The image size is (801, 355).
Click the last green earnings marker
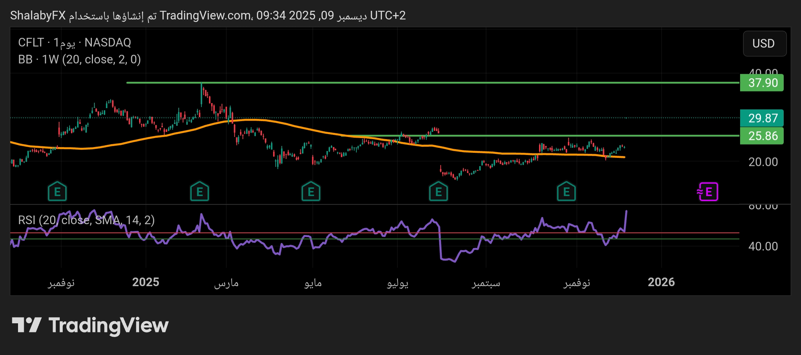pyautogui.click(x=566, y=192)
